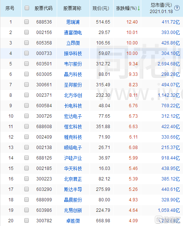Open the 通富微电 stock page
The height and width of the screenshot is (226, 183).
click(73, 32)
